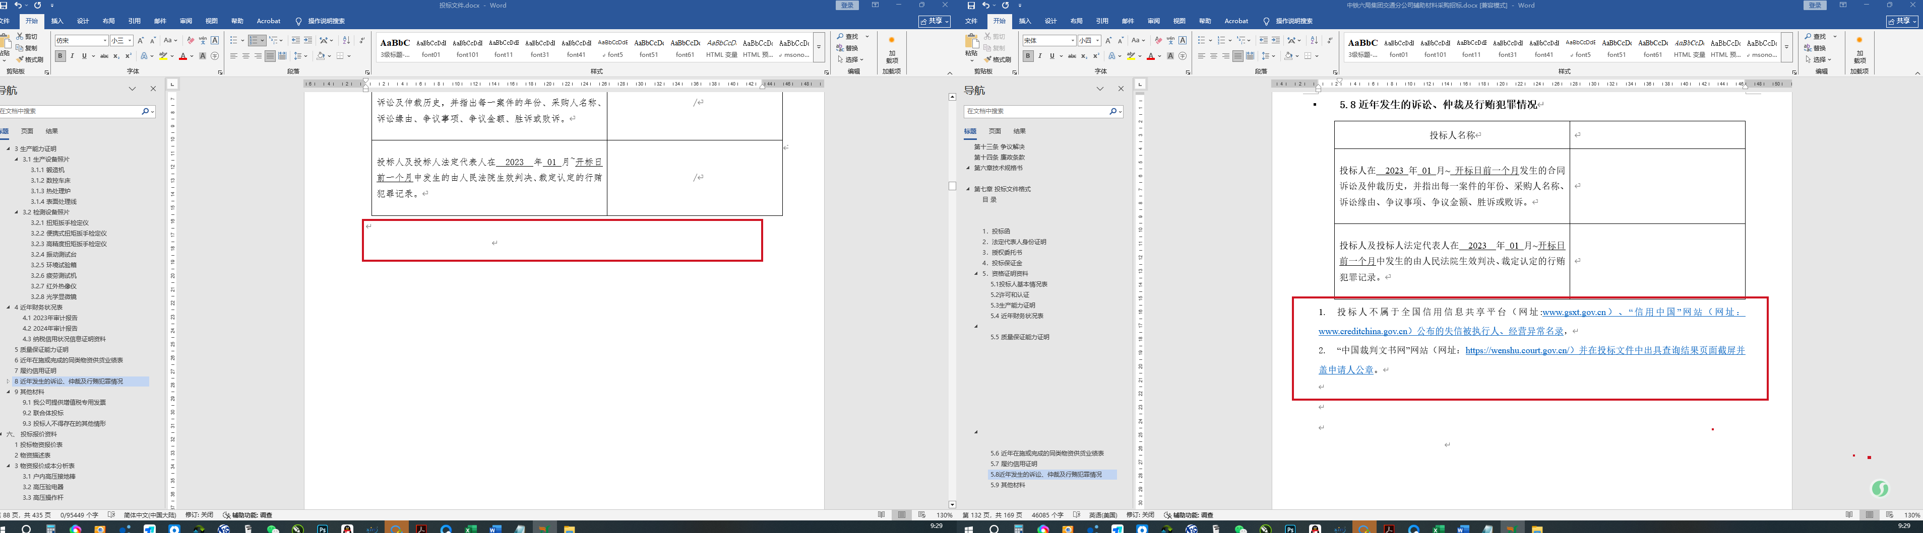
Task: Collapse the 3.1 生产设备照片 heading in navigation
Action: pos(17,160)
